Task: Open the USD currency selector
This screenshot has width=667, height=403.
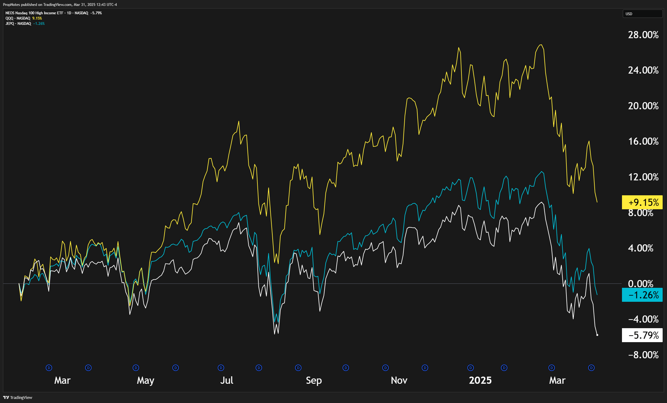Action: [x=642, y=14]
